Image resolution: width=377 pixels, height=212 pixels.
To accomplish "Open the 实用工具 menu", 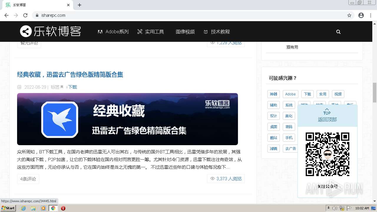I will [x=151, y=32].
